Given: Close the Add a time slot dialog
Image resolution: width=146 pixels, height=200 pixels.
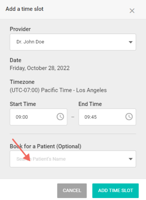Looking at the screenshot, I should (132, 11).
